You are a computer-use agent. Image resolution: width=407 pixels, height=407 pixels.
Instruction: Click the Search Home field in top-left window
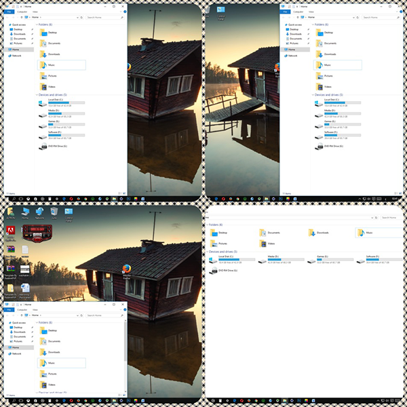click(x=105, y=18)
